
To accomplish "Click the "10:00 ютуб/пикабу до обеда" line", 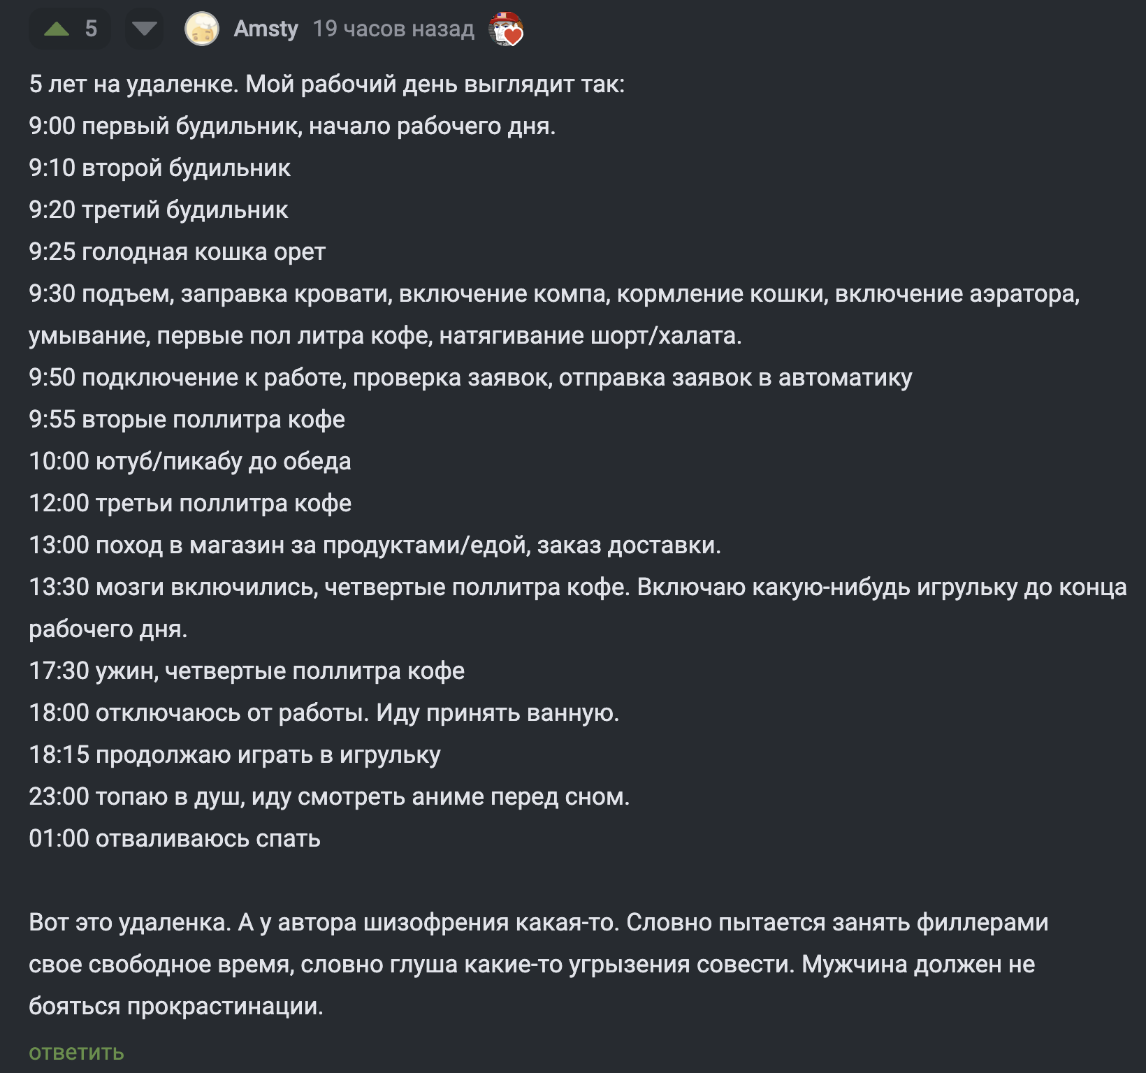I will click(x=189, y=462).
